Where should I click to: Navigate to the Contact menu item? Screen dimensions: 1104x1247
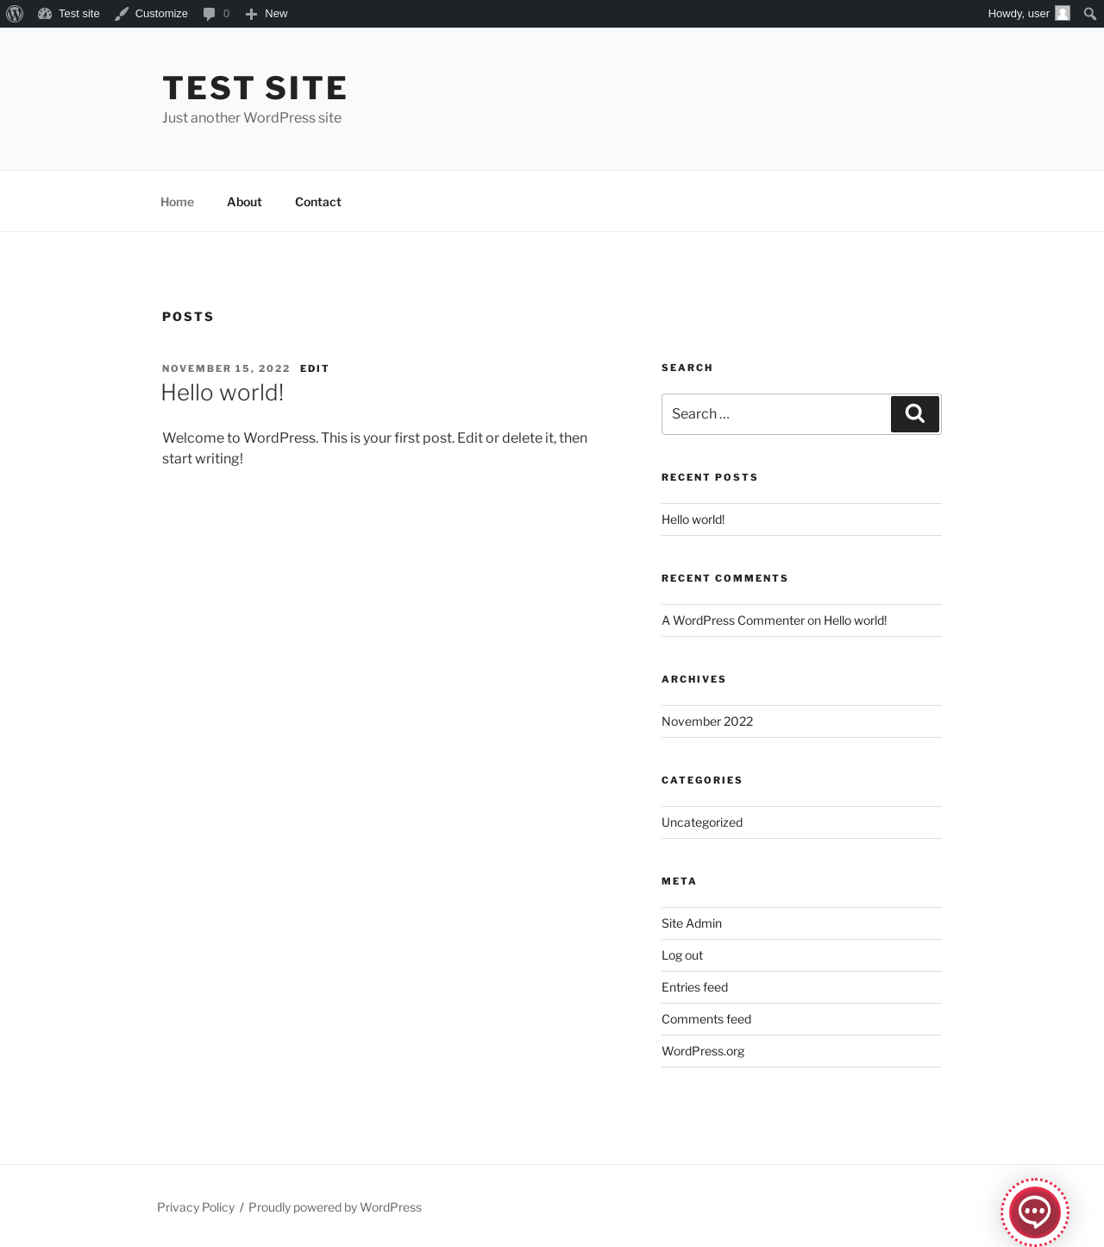click(318, 202)
